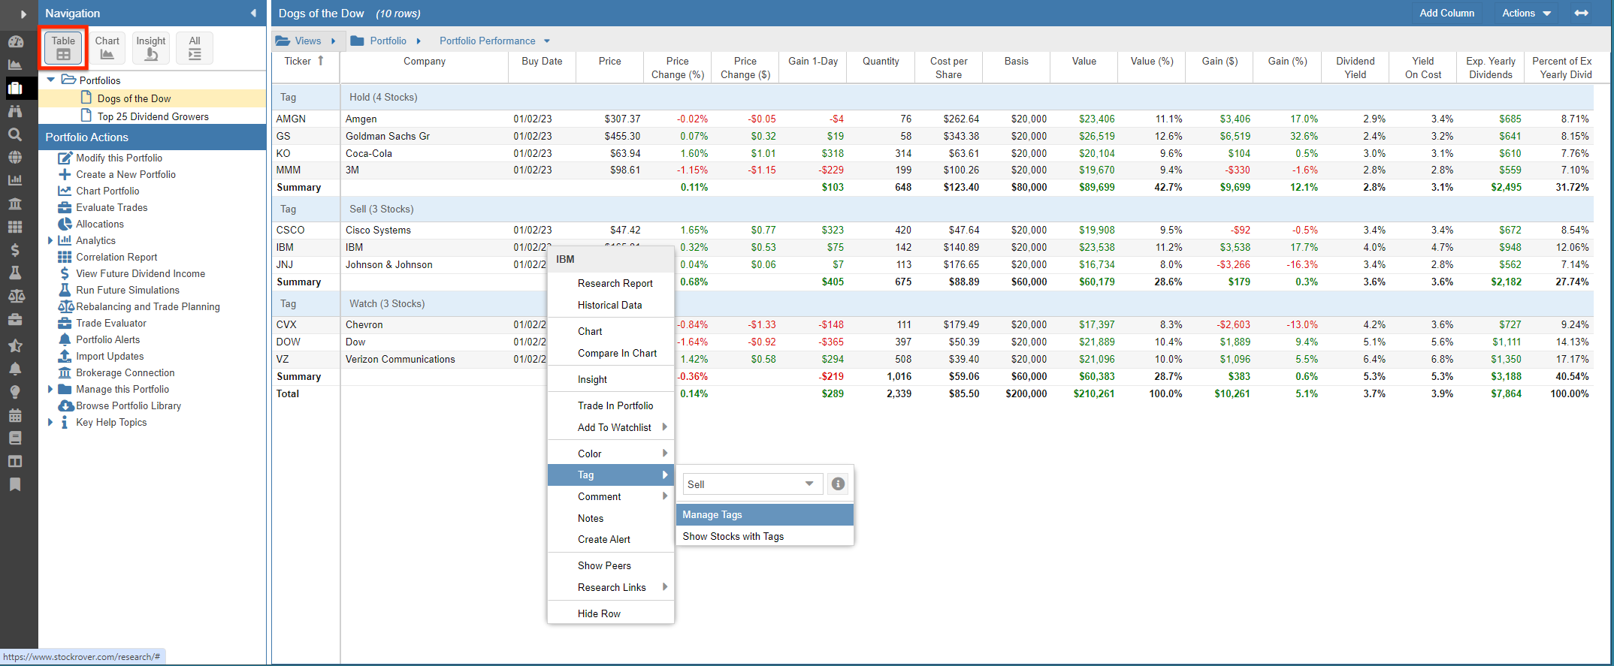The image size is (1614, 666).
Task: Click the calendar icon in left sidebar
Action: (15, 415)
